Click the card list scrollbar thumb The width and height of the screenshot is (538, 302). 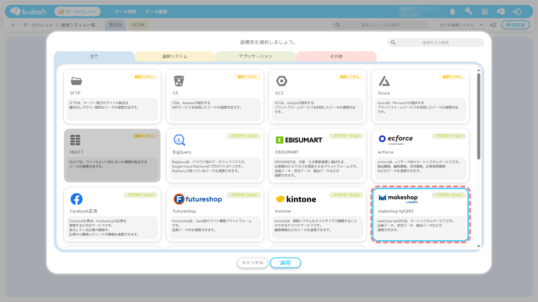pyautogui.click(x=479, y=116)
